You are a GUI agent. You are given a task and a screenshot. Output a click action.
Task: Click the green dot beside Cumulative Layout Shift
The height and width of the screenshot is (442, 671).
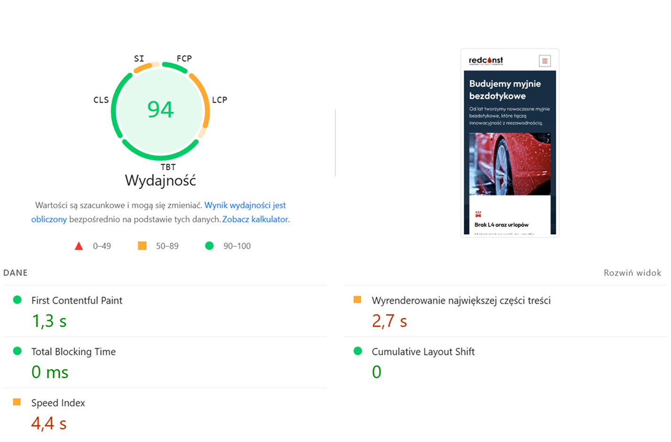coord(358,351)
